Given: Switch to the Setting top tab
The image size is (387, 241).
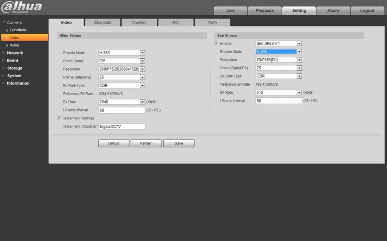Looking at the screenshot, I should click(299, 10).
